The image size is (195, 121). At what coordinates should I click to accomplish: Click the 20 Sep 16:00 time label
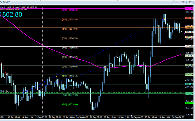pos(151,117)
